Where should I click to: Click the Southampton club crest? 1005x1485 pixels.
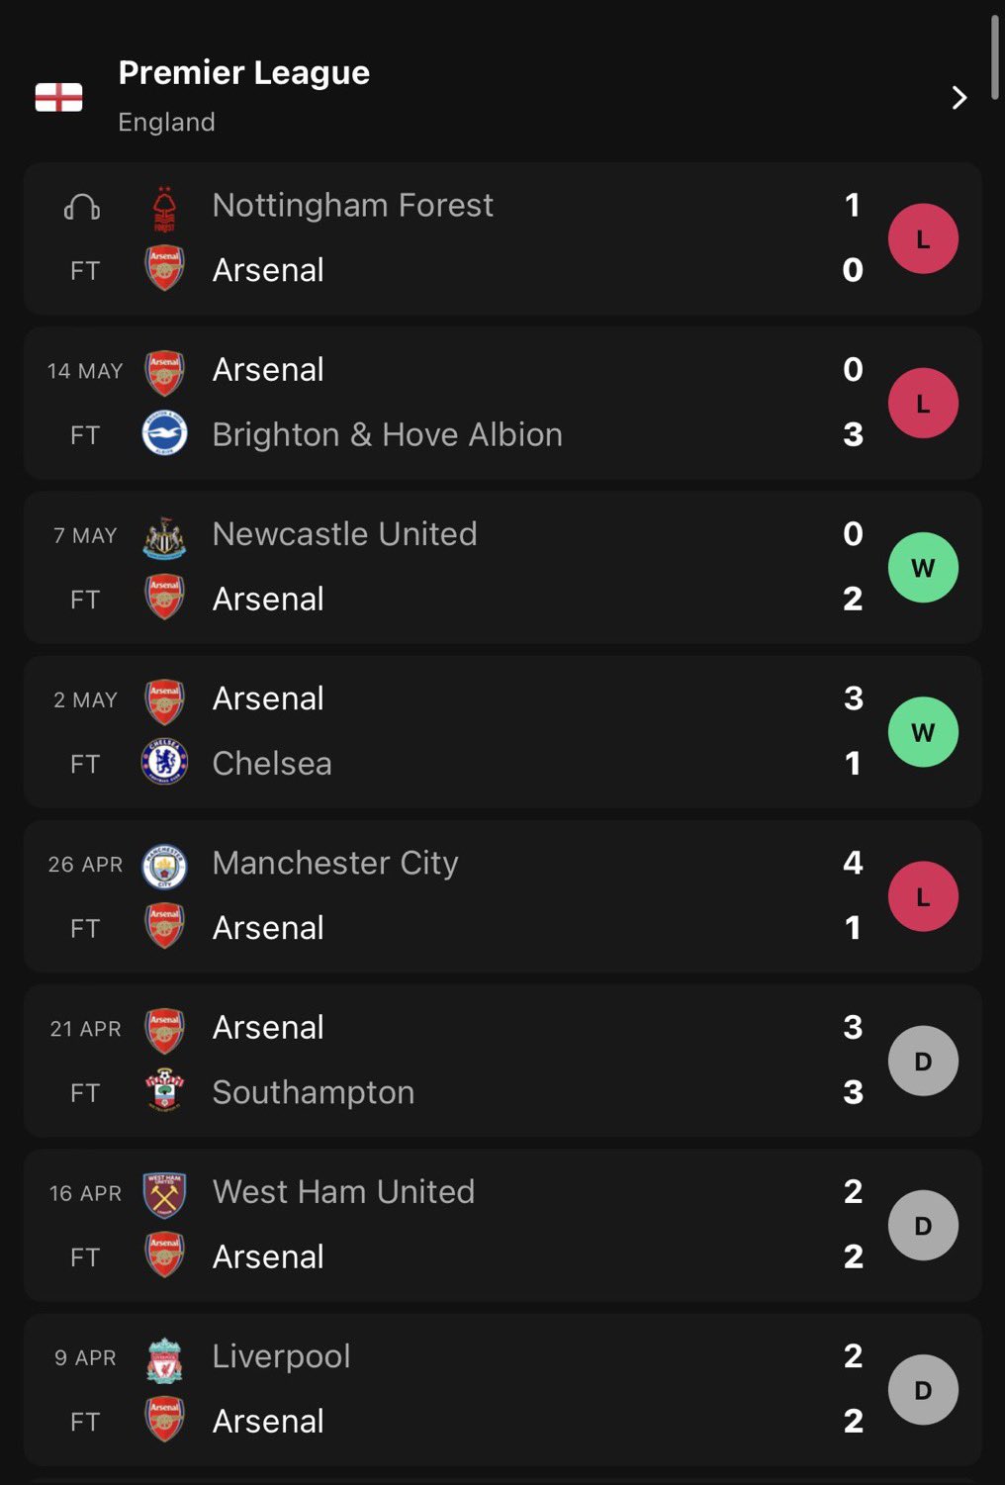[x=164, y=1091]
